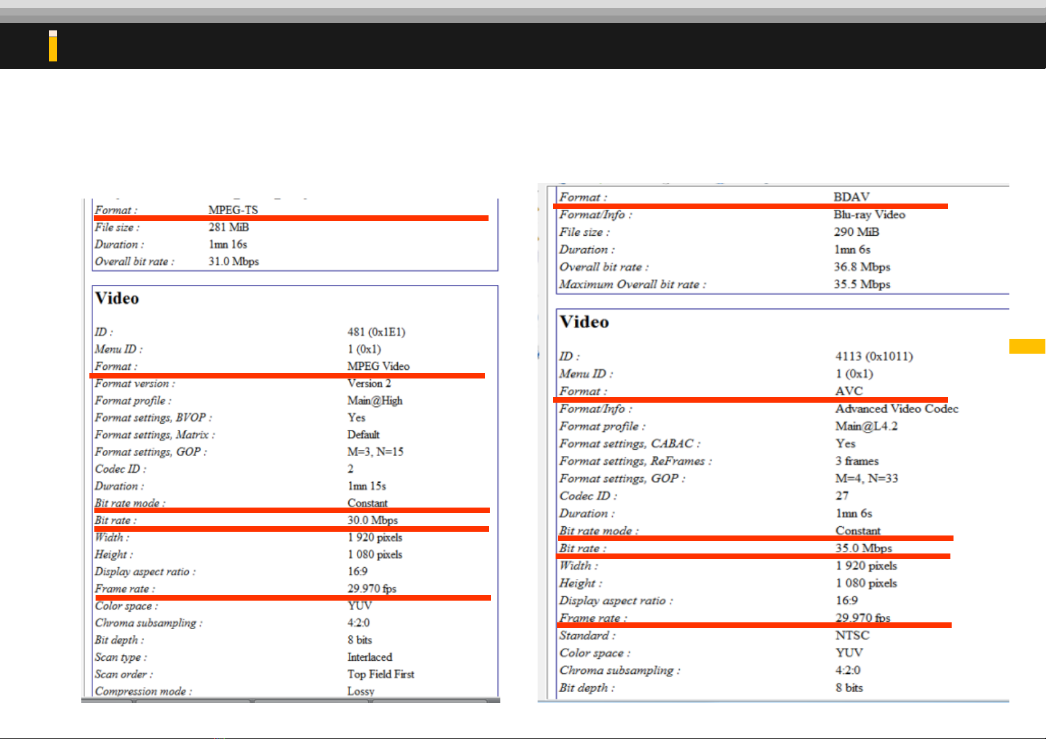Image resolution: width=1046 pixels, height=739 pixels.
Task: Click the right panel Video heading
Action: click(584, 322)
